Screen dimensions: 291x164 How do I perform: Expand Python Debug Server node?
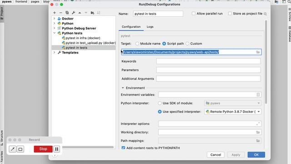[55, 28]
